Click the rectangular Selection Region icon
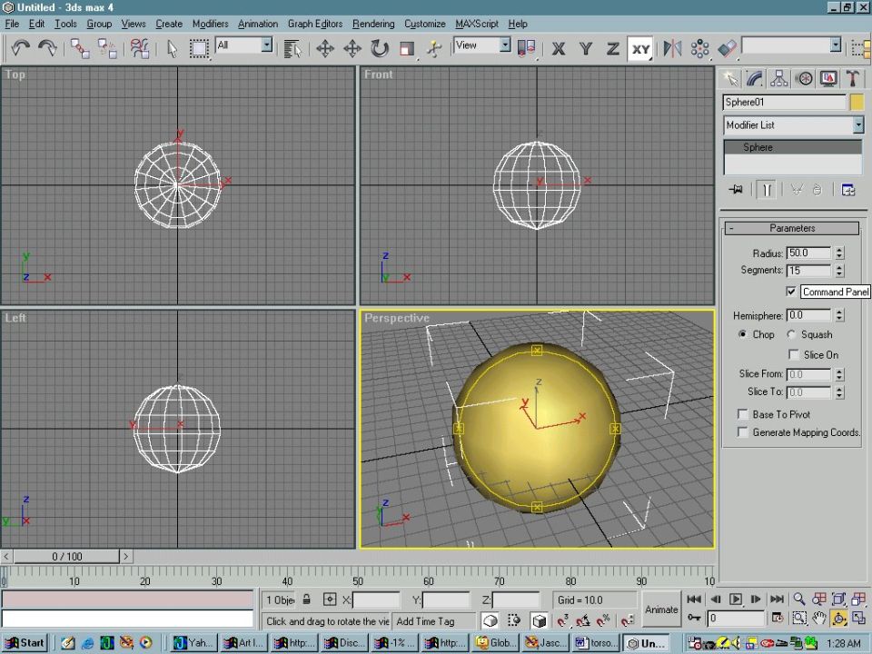Image resolution: width=872 pixels, height=654 pixels. [199, 48]
